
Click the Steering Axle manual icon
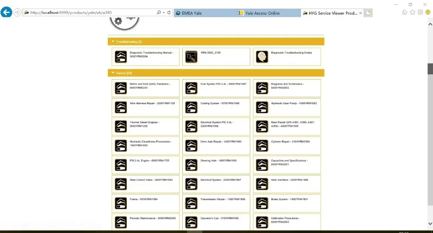pyautogui.click(x=191, y=165)
